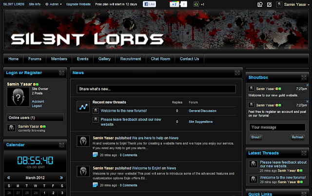Click the Site Info menu item
The image size is (312, 196).
pos(35,4)
